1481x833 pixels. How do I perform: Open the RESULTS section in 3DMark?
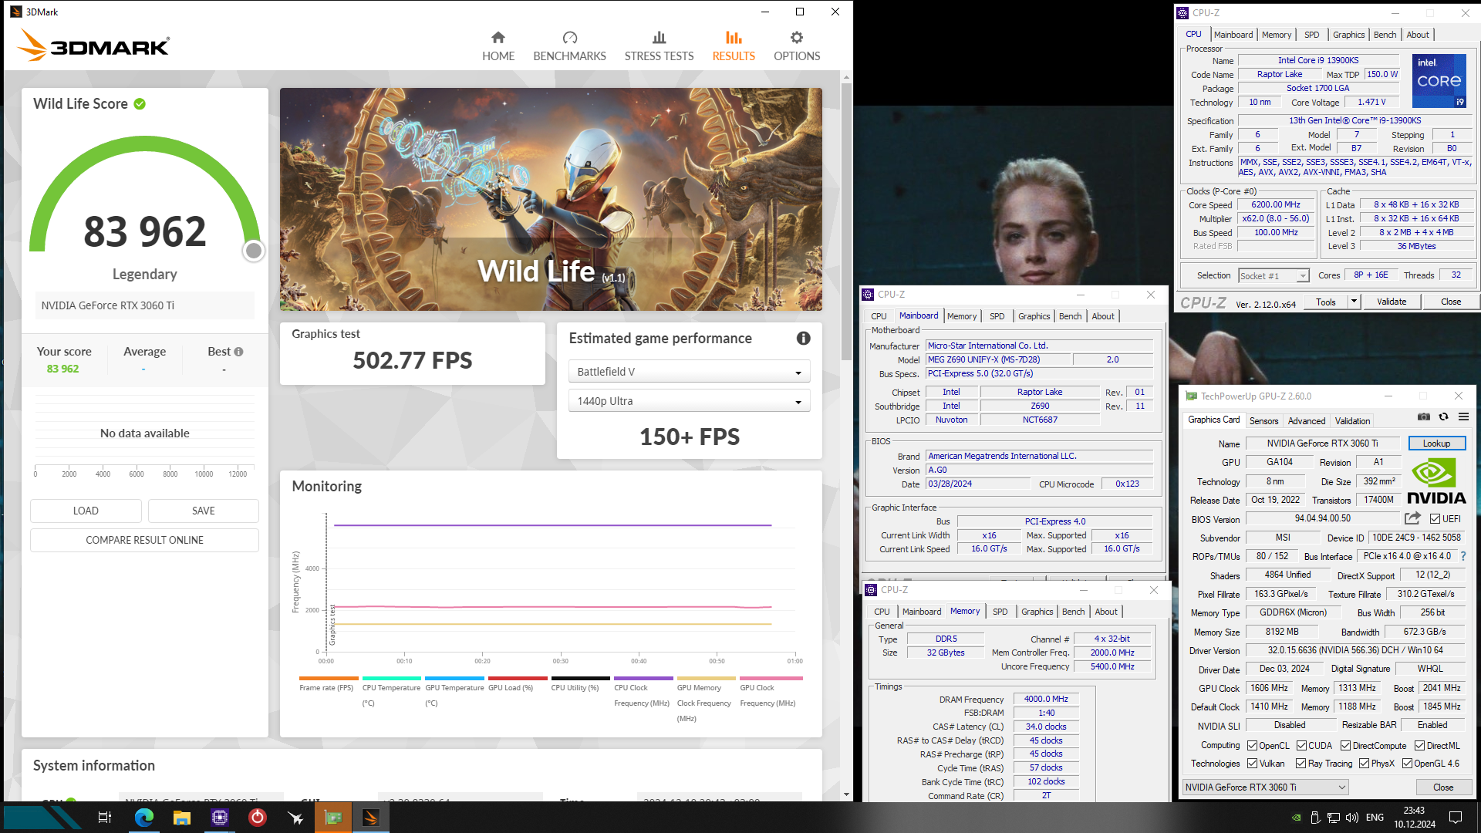coord(734,46)
